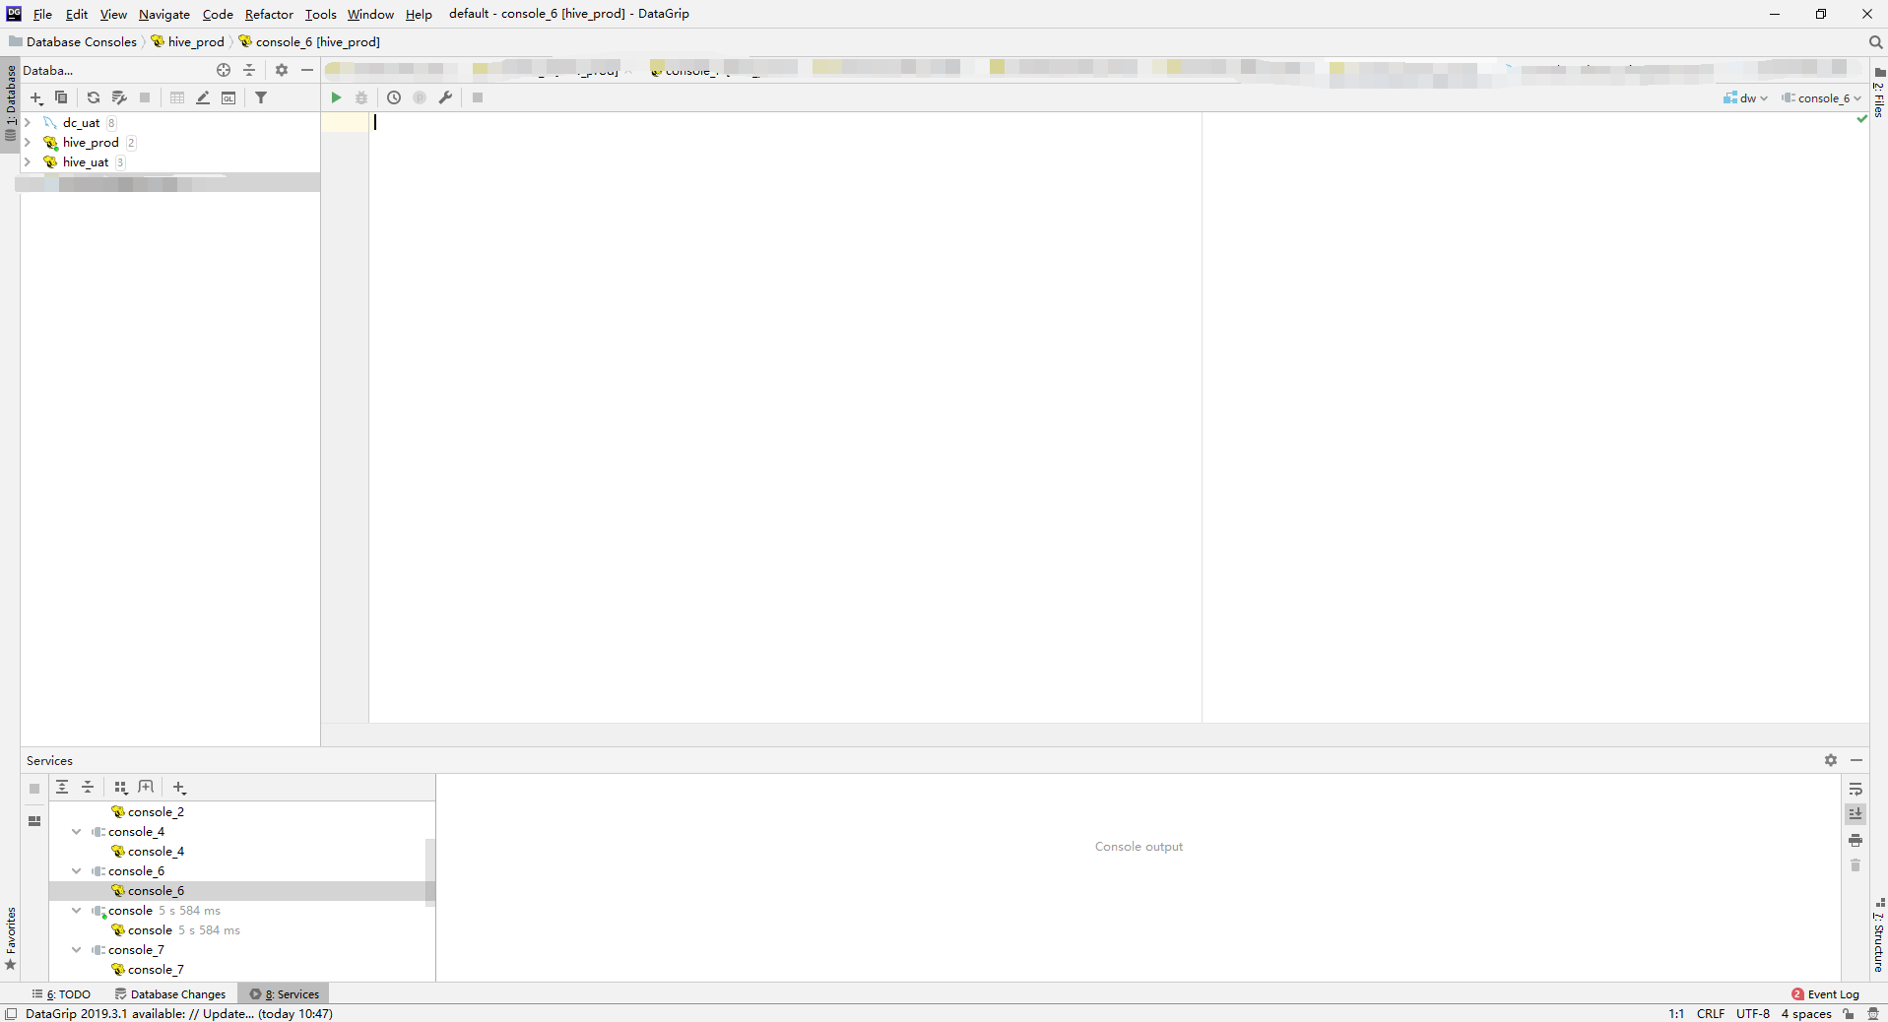Open the Navigate menu
The height and width of the screenshot is (1022, 1888).
point(164,14)
